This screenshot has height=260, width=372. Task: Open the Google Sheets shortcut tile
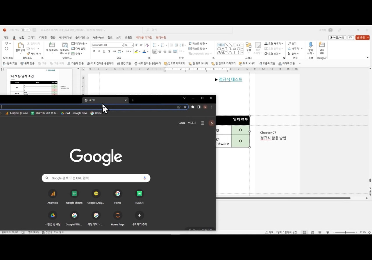click(74, 197)
